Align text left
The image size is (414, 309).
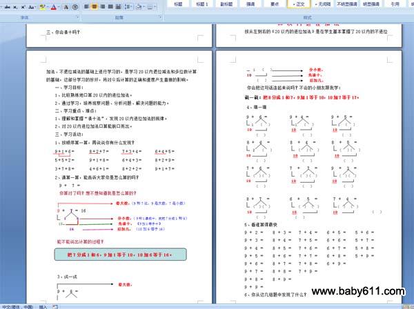[x=86, y=7]
